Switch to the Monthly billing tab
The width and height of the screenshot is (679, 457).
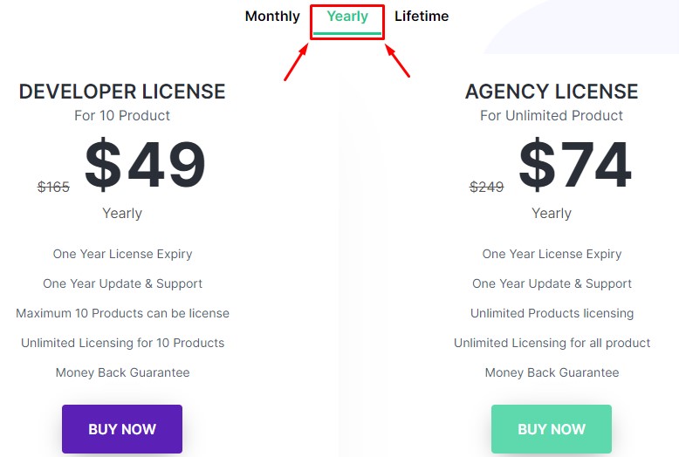click(x=272, y=17)
